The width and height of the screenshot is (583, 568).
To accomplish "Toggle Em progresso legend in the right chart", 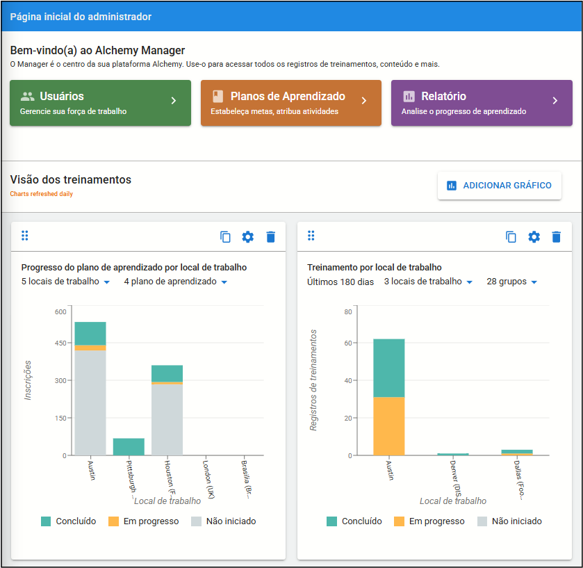I will [x=429, y=521].
